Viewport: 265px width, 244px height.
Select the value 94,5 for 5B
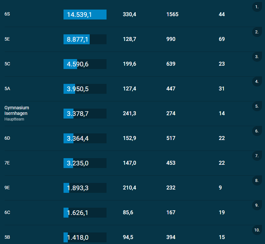128,237
